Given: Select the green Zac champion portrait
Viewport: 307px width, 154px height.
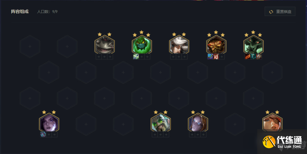Looking at the screenshot, I should pyautogui.click(x=142, y=45).
